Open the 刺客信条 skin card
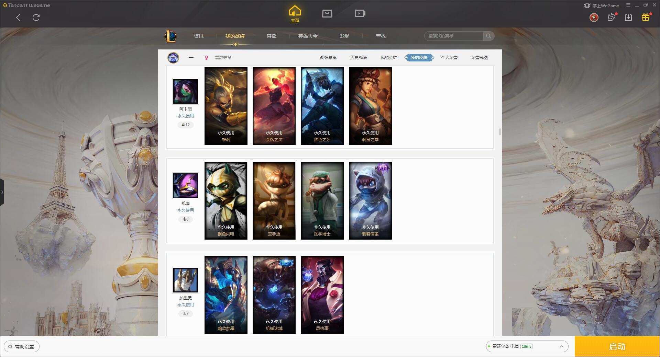The width and height of the screenshot is (660, 357). coord(370,200)
